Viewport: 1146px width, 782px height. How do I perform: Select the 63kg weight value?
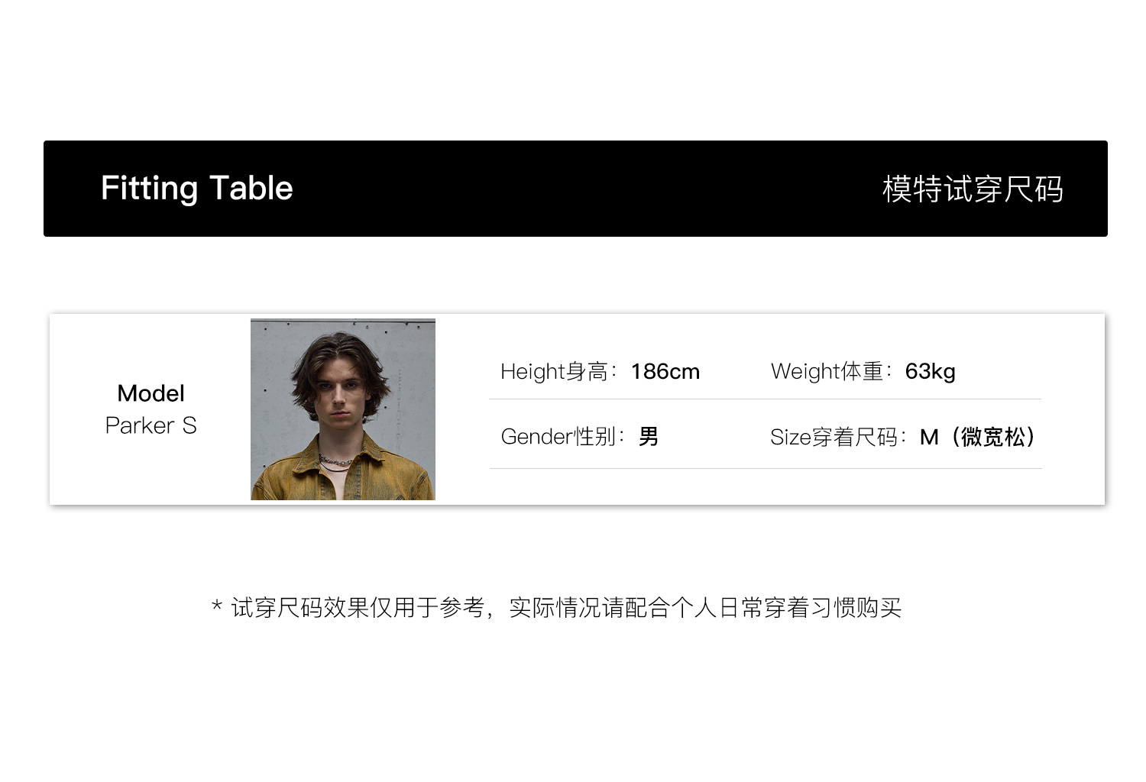click(x=930, y=372)
